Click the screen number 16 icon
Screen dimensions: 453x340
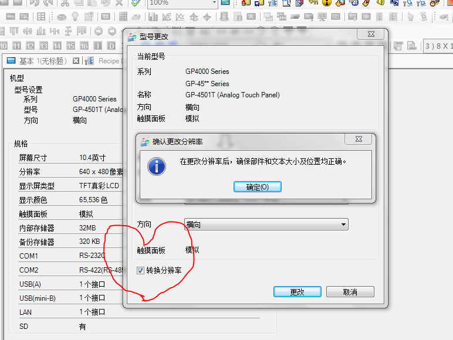coord(84,46)
